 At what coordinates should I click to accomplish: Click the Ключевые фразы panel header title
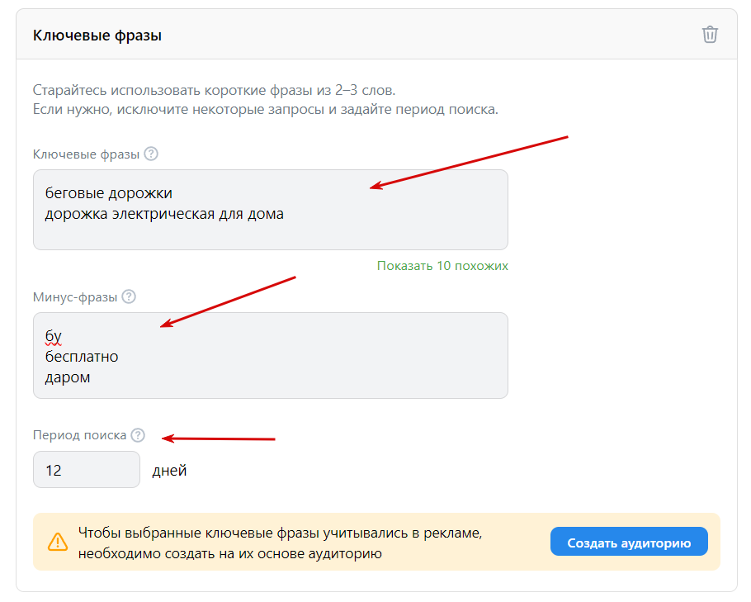coord(97,36)
